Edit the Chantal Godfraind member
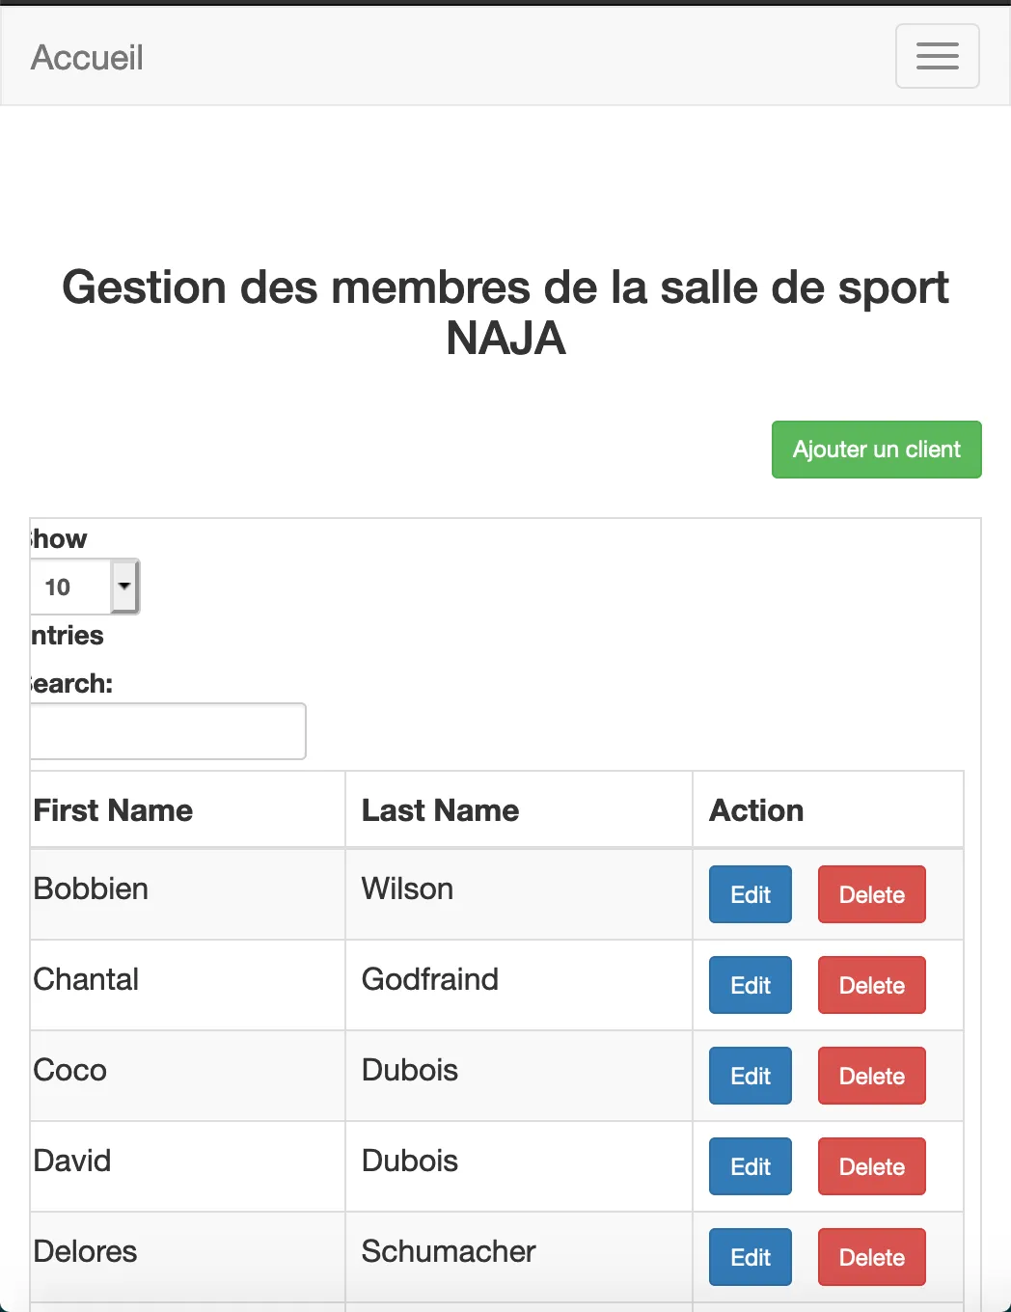Screen dimensions: 1011x1312 pos(750,985)
